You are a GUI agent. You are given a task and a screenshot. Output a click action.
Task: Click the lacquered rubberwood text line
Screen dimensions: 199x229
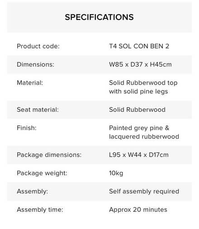(x=144, y=137)
